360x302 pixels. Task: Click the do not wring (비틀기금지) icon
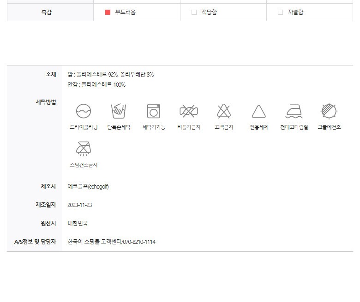click(x=188, y=112)
